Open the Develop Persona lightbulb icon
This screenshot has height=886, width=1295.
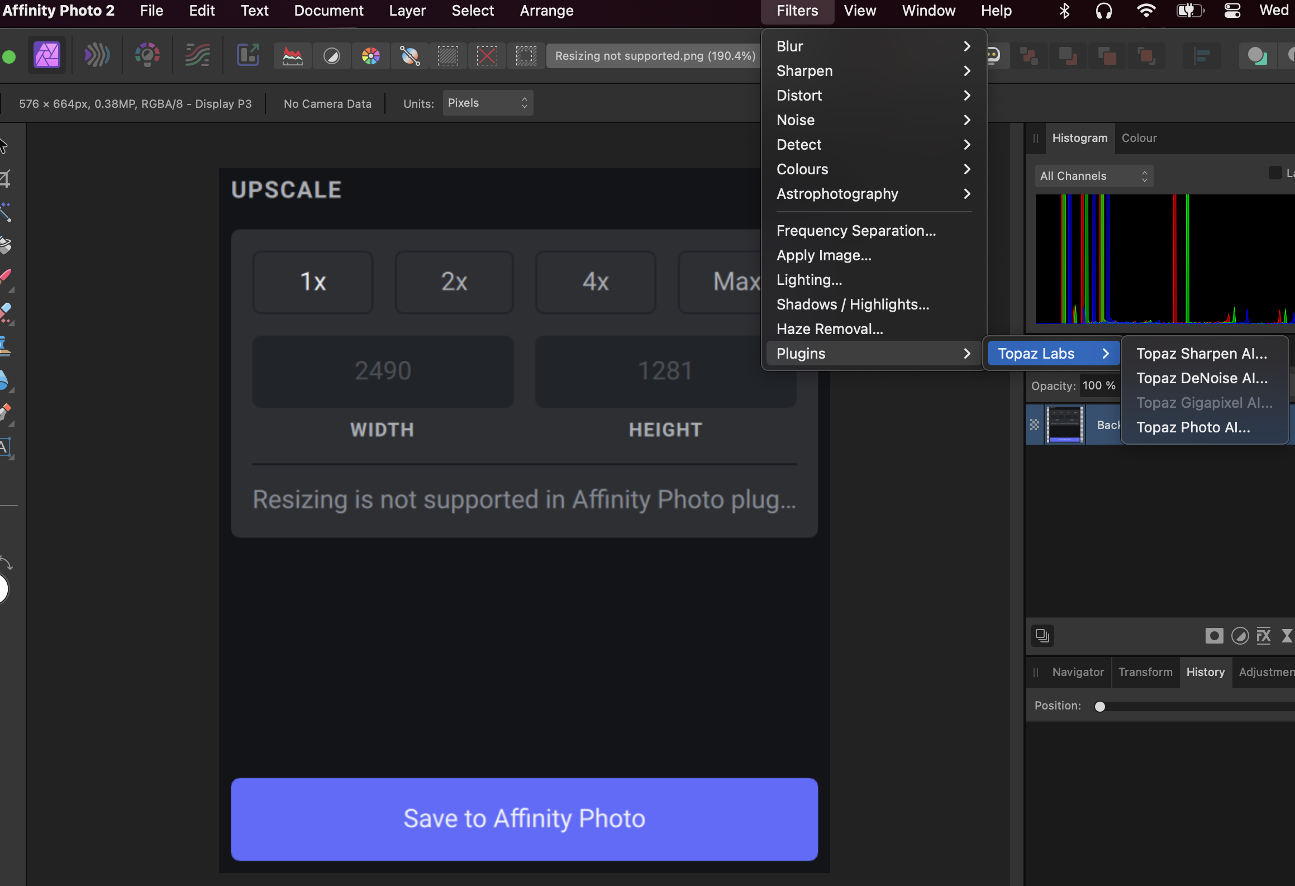point(147,55)
